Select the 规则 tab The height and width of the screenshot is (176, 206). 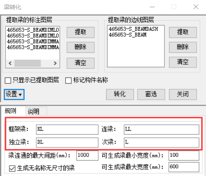(11, 111)
